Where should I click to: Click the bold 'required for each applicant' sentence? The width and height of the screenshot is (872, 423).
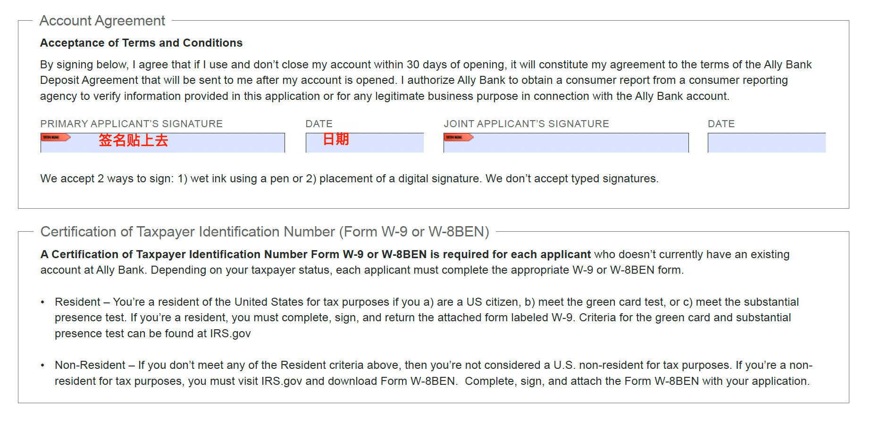(x=315, y=255)
